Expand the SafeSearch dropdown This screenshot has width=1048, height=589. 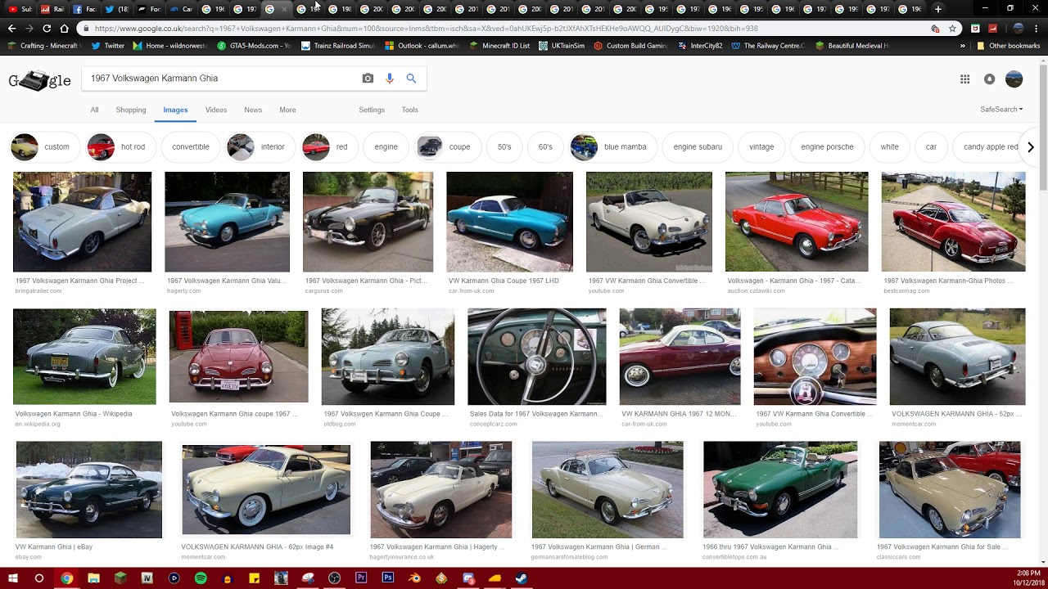pyautogui.click(x=1001, y=110)
